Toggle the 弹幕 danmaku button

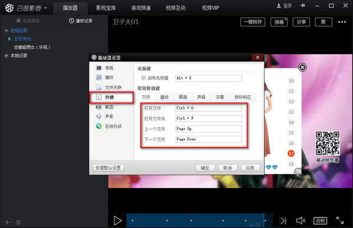click(x=279, y=22)
